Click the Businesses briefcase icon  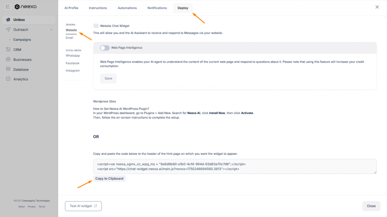tap(8, 60)
